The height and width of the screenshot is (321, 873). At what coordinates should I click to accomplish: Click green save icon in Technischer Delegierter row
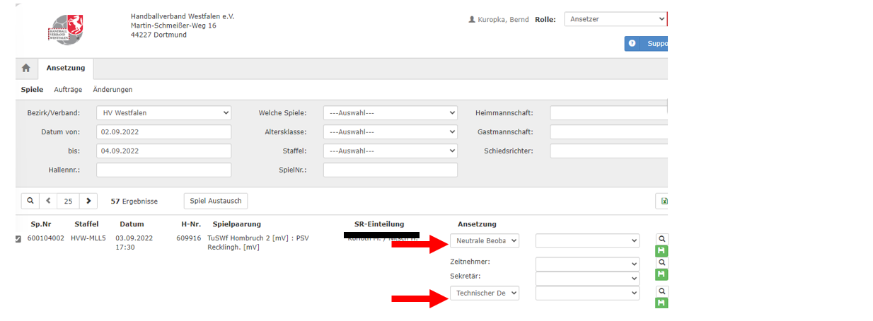[x=662, y=303]
